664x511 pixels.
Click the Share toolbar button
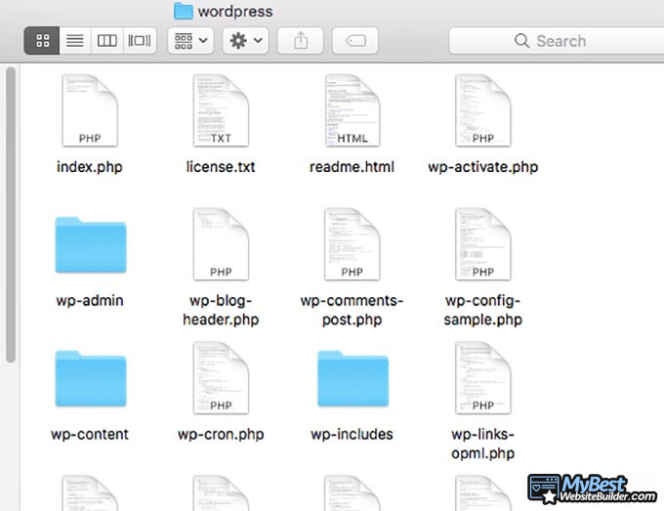301,41
